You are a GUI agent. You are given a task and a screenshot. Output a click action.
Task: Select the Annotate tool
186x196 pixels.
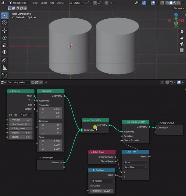pos(4,60)
